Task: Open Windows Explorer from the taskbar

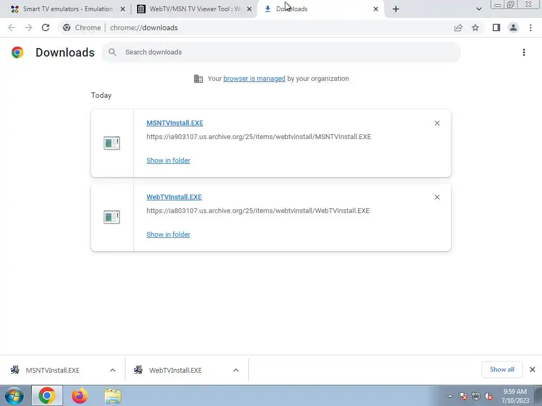Action: (113, 396)
